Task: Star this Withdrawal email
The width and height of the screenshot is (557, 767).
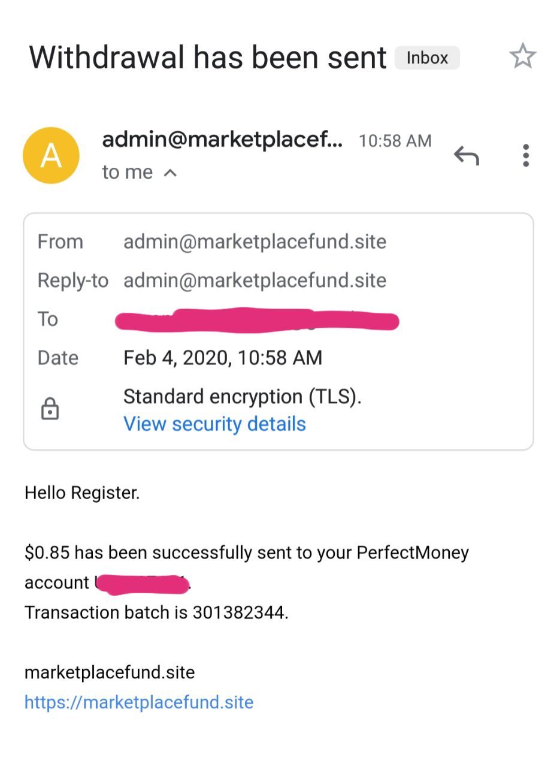Action: 522,56
